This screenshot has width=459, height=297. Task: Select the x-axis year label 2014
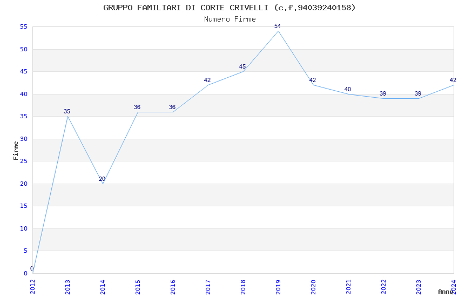[x=103, y=287]
